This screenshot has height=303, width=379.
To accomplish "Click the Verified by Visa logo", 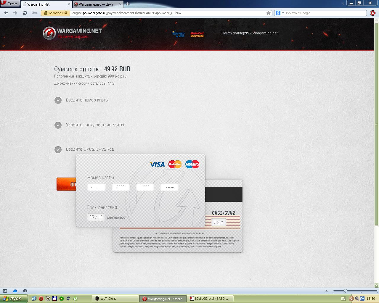I will 178,34.
